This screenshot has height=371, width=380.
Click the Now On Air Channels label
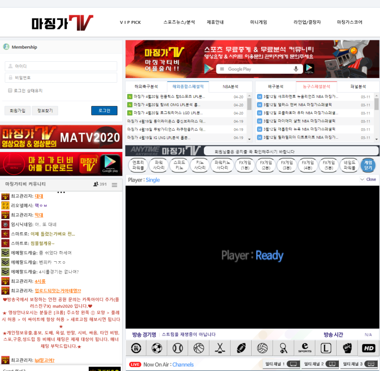169,364
